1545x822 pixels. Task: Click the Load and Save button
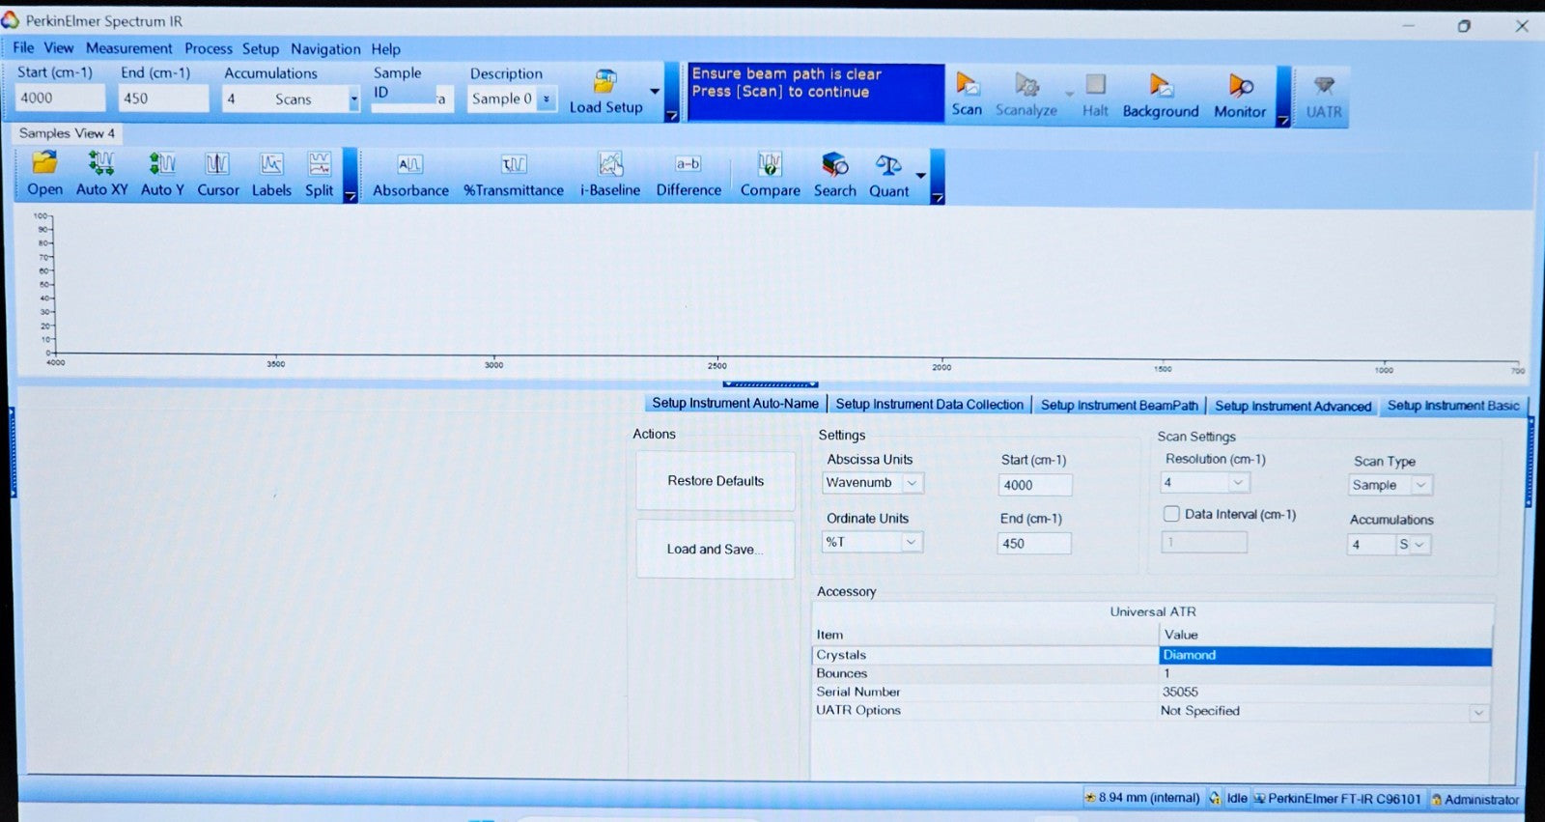(x=716, y=550)
